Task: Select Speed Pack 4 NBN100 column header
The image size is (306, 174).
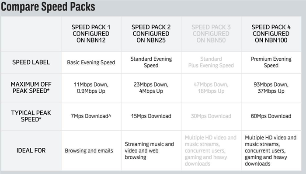Action: (x=271, y=34)
